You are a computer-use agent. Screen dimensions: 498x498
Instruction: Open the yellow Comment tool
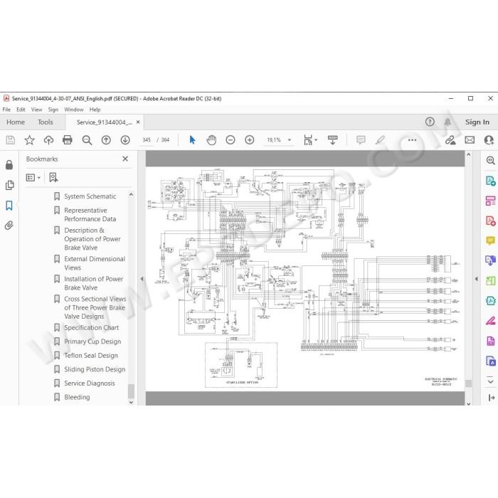click(x=491, y=240)
